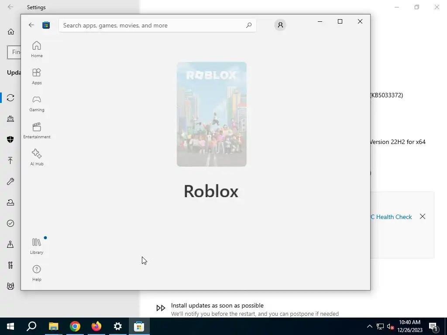Image resolution: width=447 pixels, height=335 pixels.
Task: Open the notification center icon
Action: [433, 326]
